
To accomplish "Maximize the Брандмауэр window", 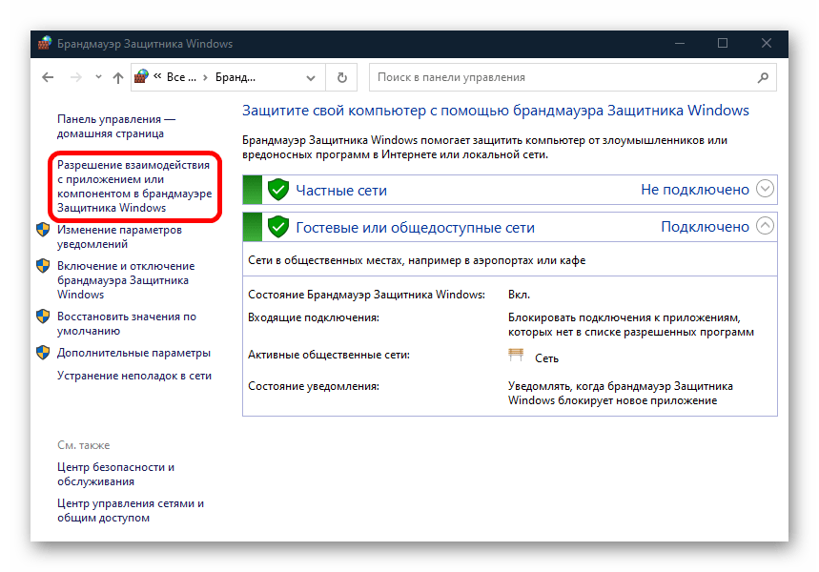I will tap(723, 43).
